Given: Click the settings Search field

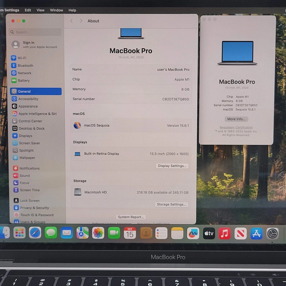Looking at the screenshot, I should pos(35,32).
